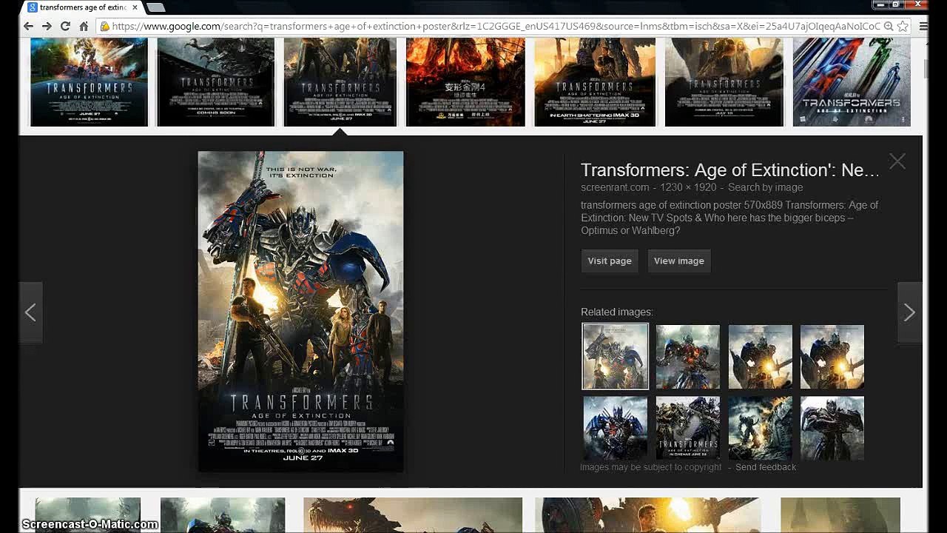Close the transformers age of extinction tab
Image resolution: width=947 pixels, height=533 pixels.
point(135,7)
